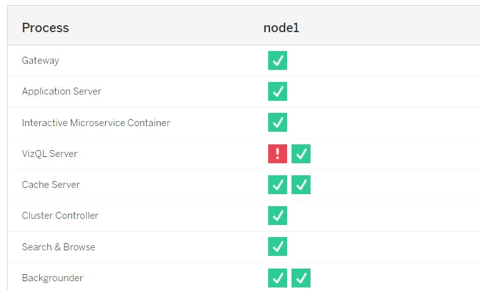
Task: Click the node1 column header
Action: (281, 28)
